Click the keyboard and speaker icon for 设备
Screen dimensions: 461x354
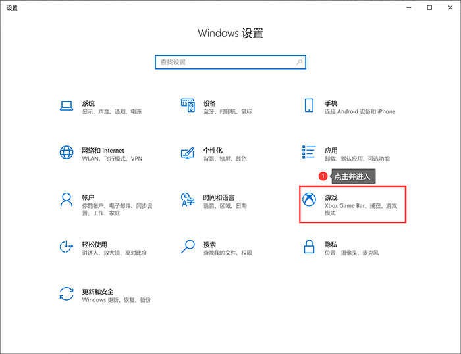[188, 105]
